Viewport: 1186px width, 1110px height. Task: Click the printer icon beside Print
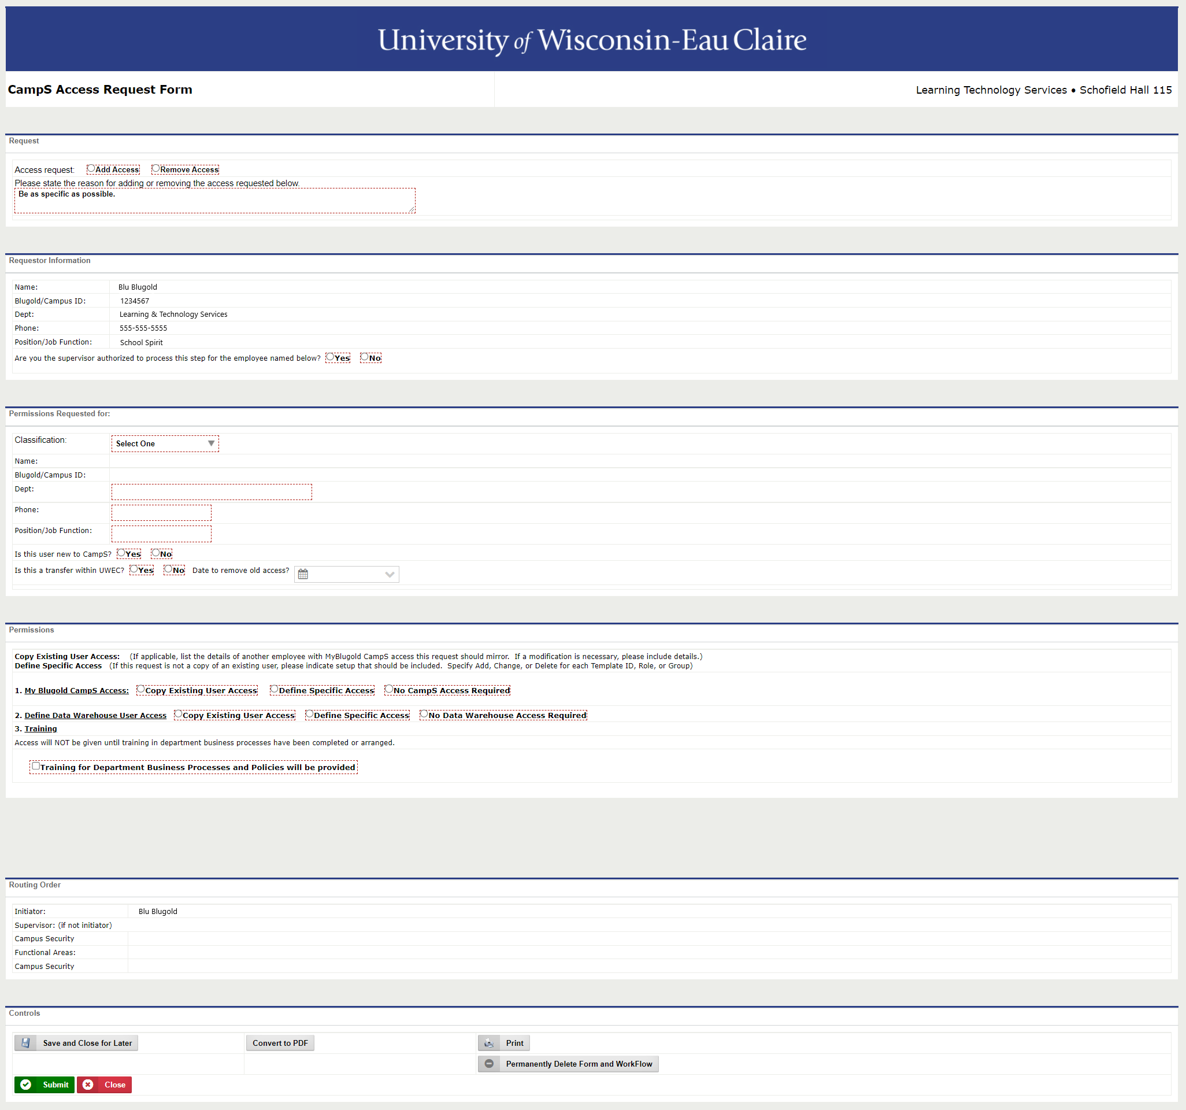[x=488, y=1042]
